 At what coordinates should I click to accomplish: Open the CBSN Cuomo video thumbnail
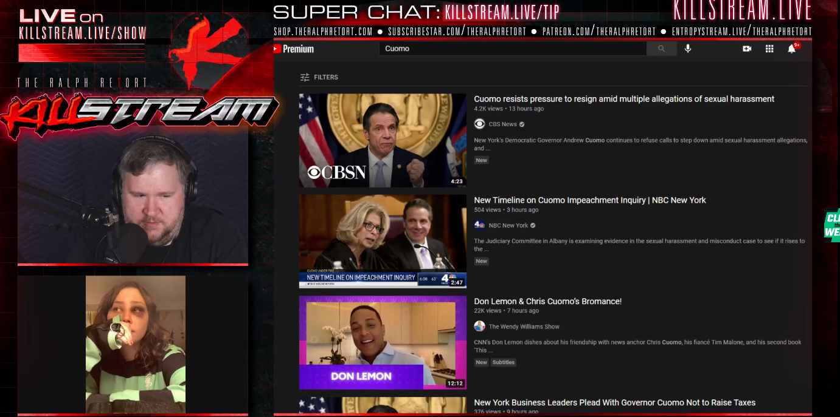[383, 140]
